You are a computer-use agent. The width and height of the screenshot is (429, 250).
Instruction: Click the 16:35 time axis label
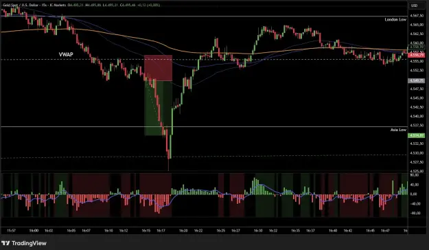point(296,231)
